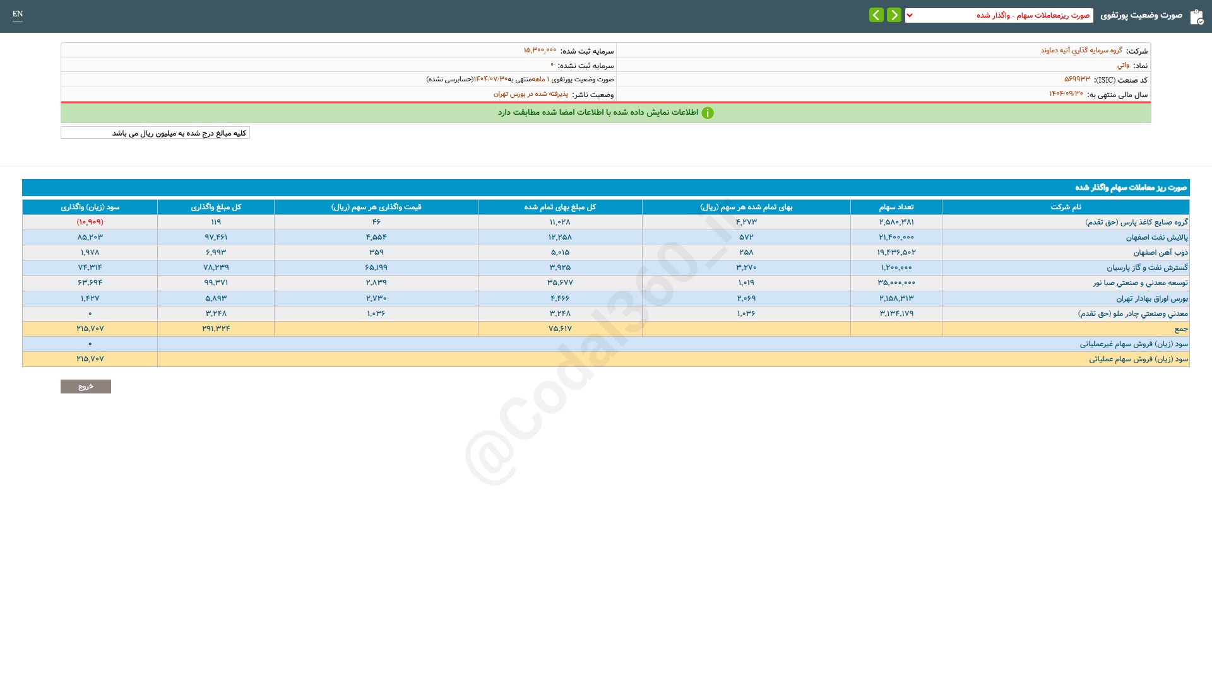Click company name گروه سرمایه گذاری آتیه دماوند
The image size is (1212, 681).
click(1081, 50)
